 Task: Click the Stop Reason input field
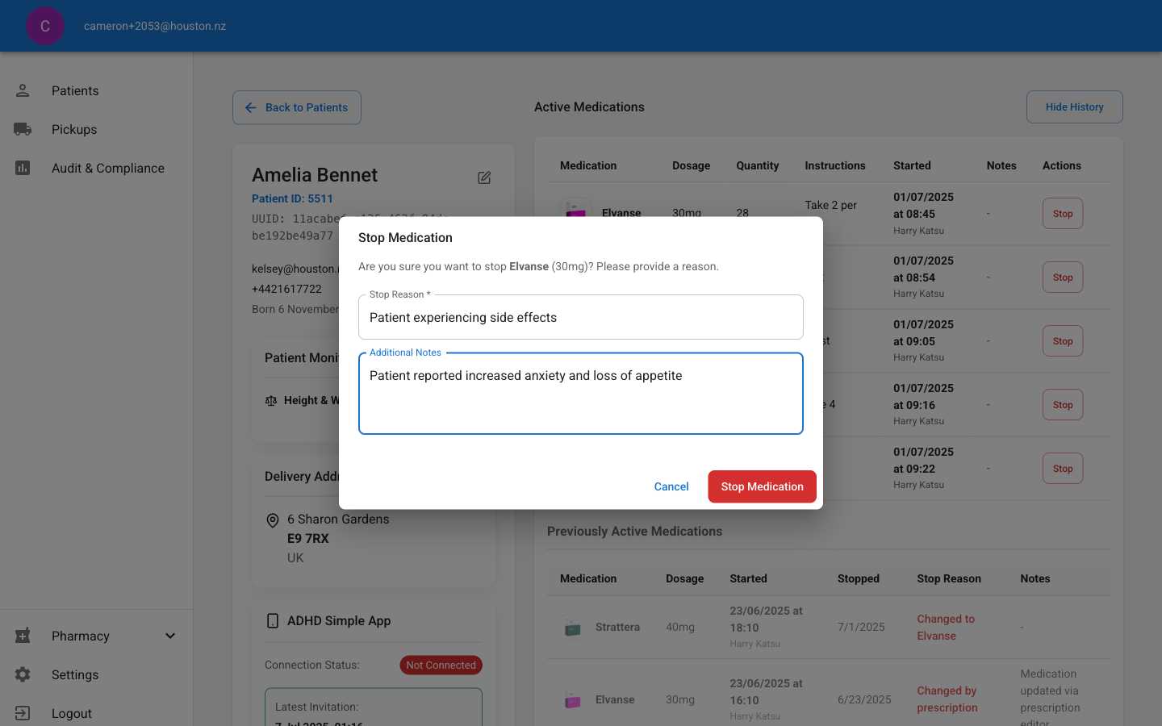(581, 317)
